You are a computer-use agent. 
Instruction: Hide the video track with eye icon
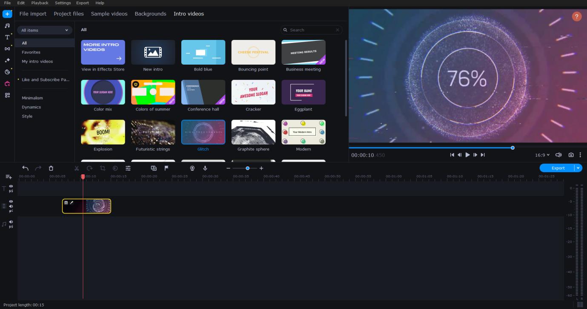pos(11,201)
